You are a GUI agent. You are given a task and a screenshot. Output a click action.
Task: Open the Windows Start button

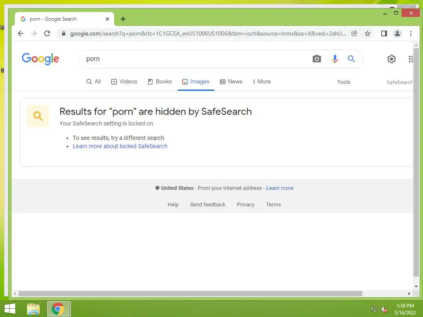pos(10,309)
